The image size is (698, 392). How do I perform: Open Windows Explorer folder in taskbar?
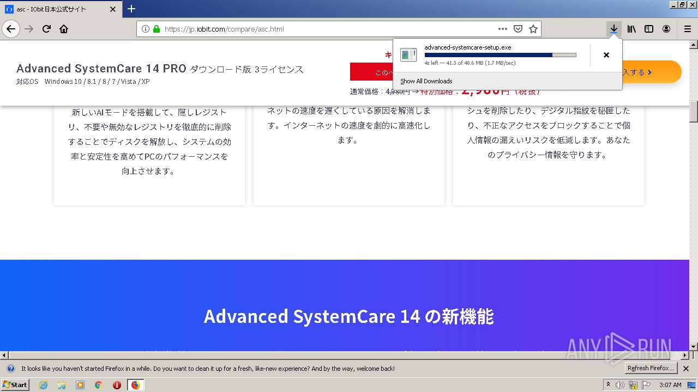62,385
